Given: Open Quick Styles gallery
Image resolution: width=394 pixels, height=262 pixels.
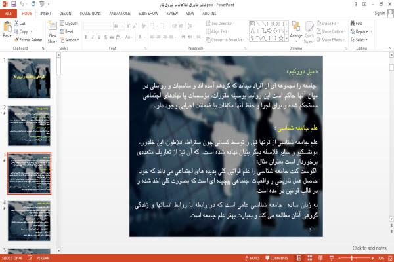Looking at the screenshot, I should [309, 32].
